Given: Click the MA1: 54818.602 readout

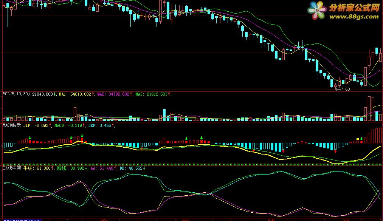Looking at the screenshot, I should [x=75, y=94].
